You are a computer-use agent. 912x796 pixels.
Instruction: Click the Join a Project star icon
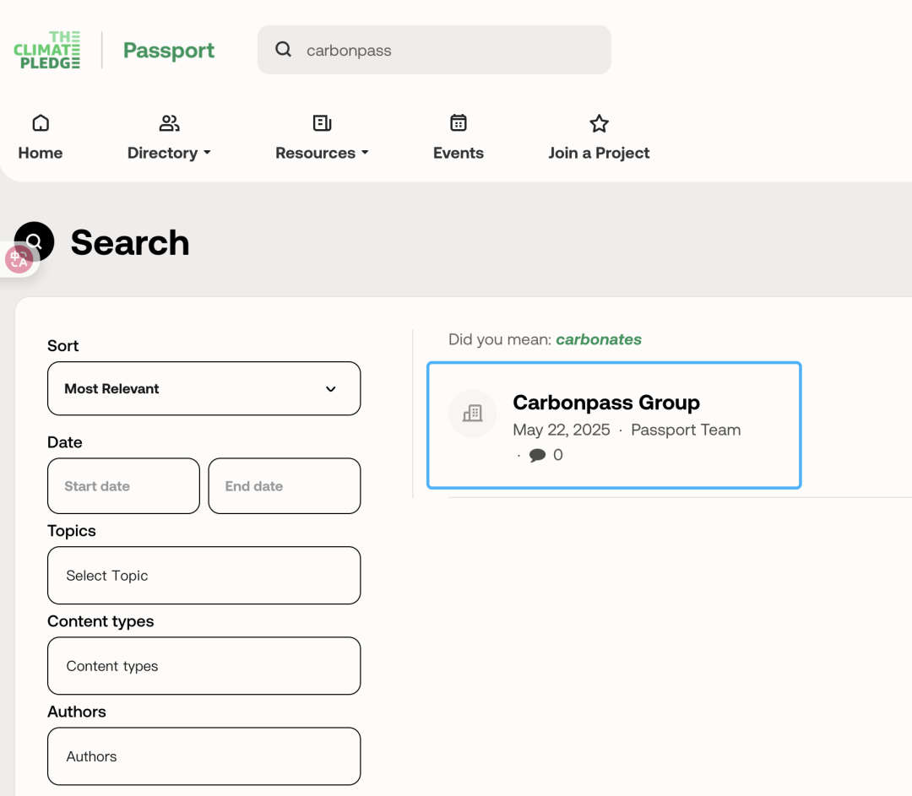tap(599, 124)
